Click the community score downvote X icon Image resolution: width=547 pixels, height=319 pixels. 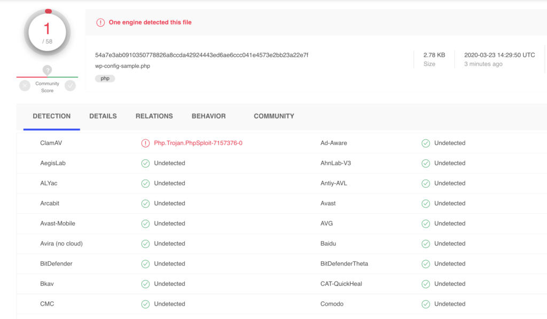click(25, 85)
